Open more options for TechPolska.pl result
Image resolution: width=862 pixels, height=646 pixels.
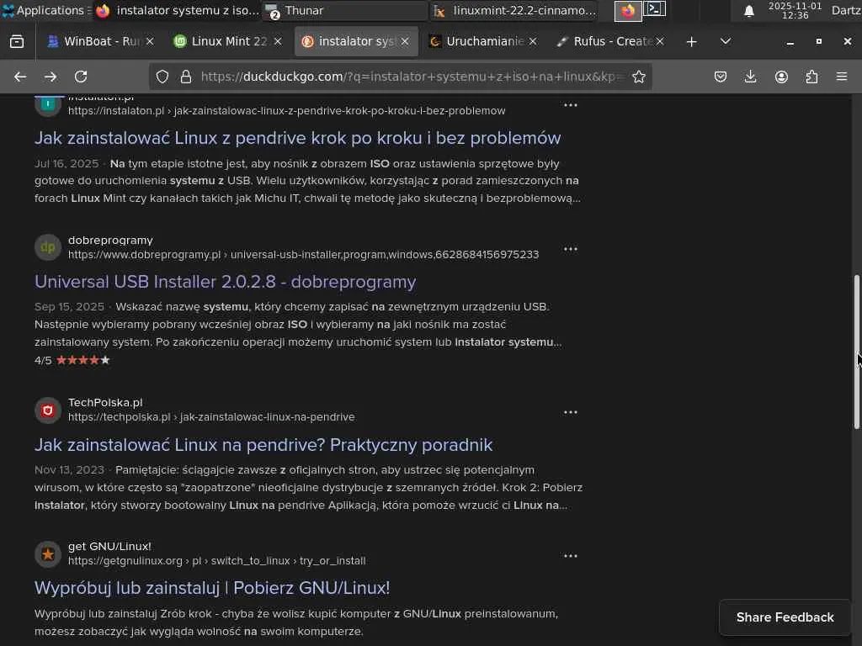[x=571, y=412]
